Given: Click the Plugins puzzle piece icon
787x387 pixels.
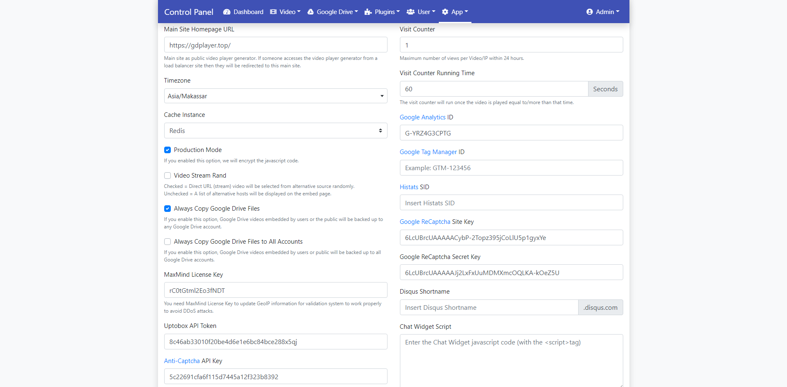Looking at the screenshot, I should click(x=368, y=12).
